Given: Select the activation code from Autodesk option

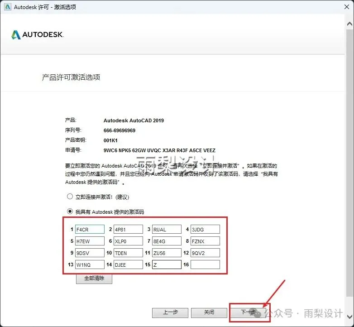Looking at the screenshot, I should (70, 212).
